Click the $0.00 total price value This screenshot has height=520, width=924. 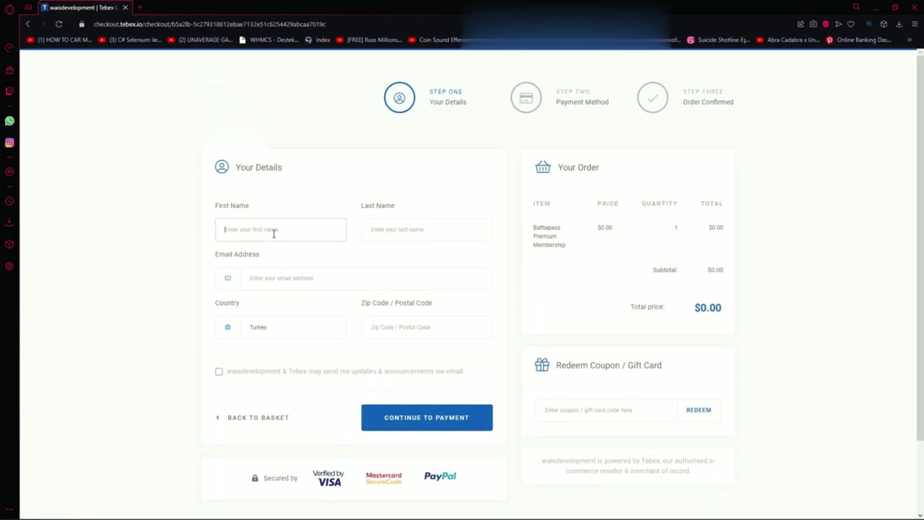[x=708, y=308]
